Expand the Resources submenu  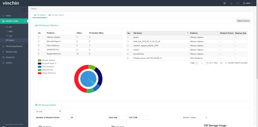point(25,57)
